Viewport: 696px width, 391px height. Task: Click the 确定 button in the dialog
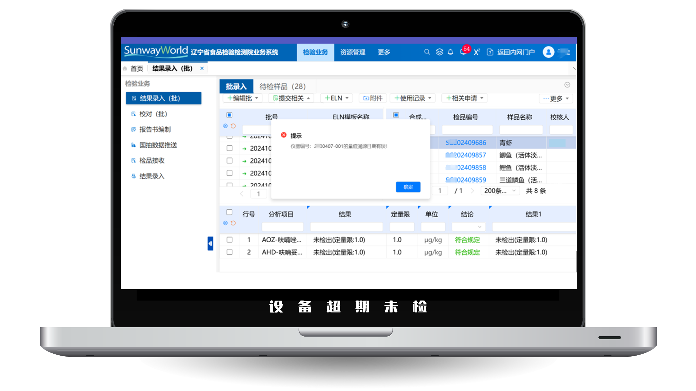coord(408,187)
